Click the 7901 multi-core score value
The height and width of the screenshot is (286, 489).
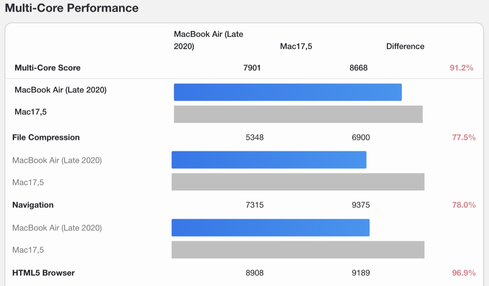tap(252, 68)
